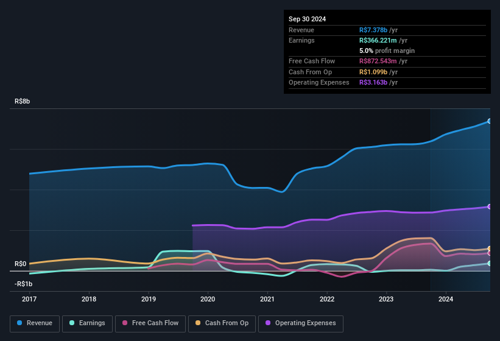Click the R$366.221m earnings value
500x341 pixels.
click(378, 40)
